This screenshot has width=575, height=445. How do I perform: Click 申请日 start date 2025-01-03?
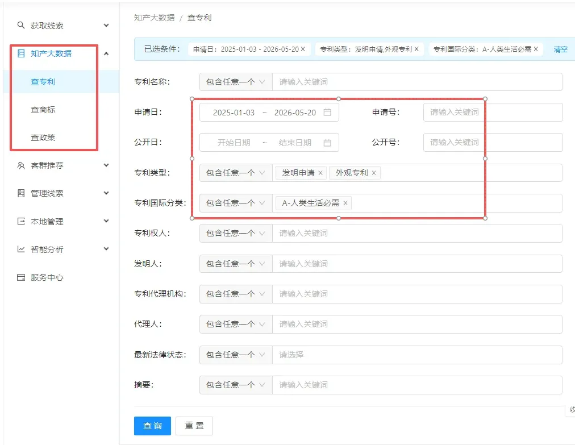pyautogui.click(x=234, y=113)
